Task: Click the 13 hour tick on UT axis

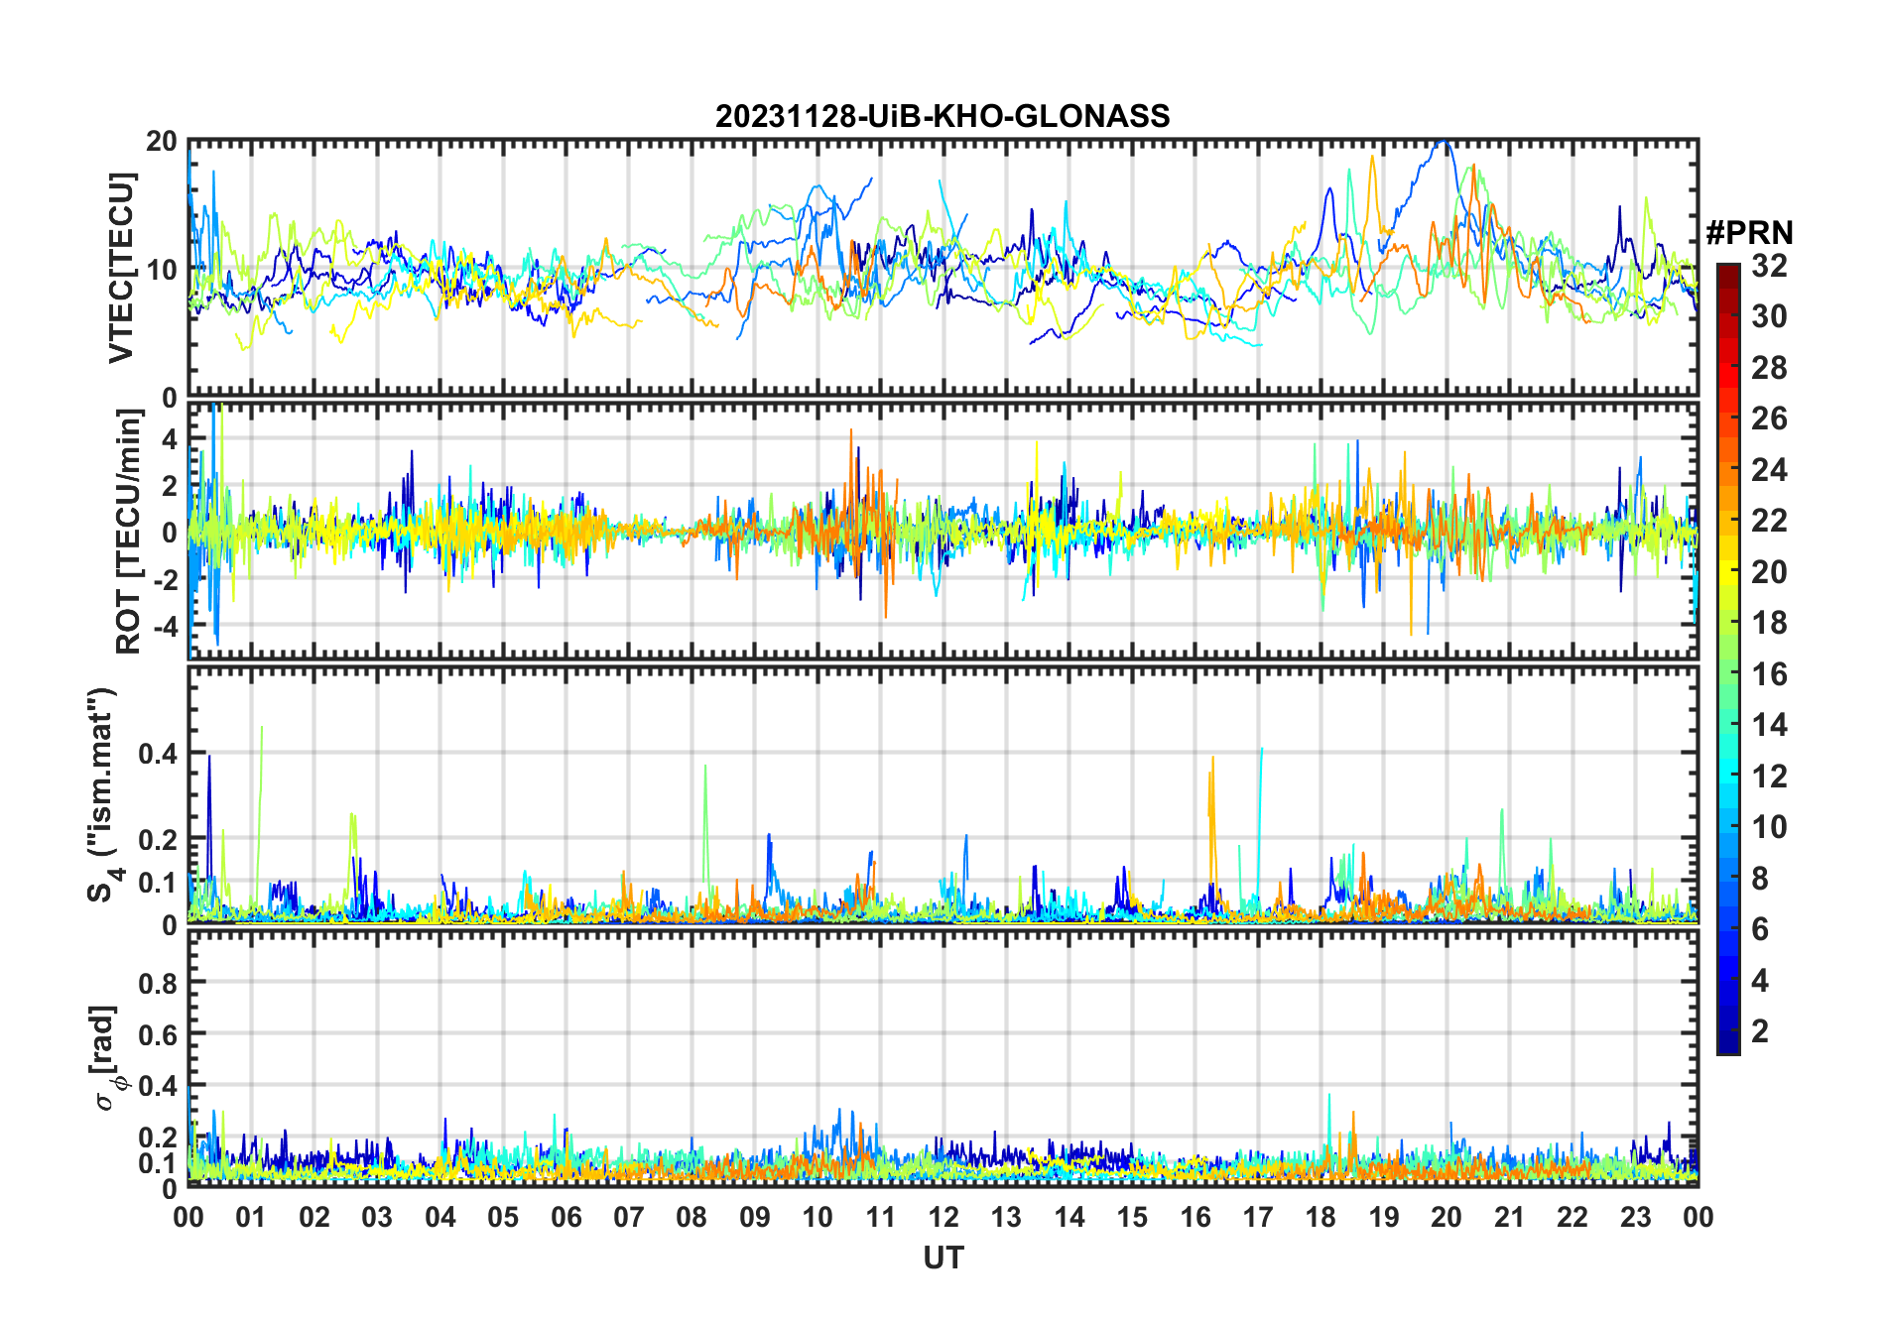Action: [1006, 1217]
